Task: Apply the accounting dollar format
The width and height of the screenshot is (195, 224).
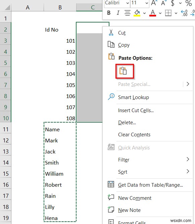Action: 173,3
